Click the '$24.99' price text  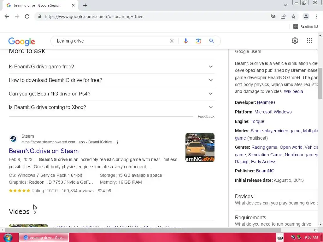click(104, 191)
